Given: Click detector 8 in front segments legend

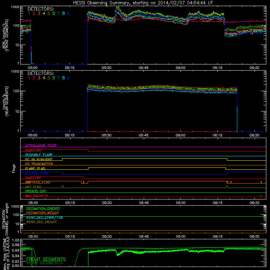Looking at the screenshot, I should (63, 13).
